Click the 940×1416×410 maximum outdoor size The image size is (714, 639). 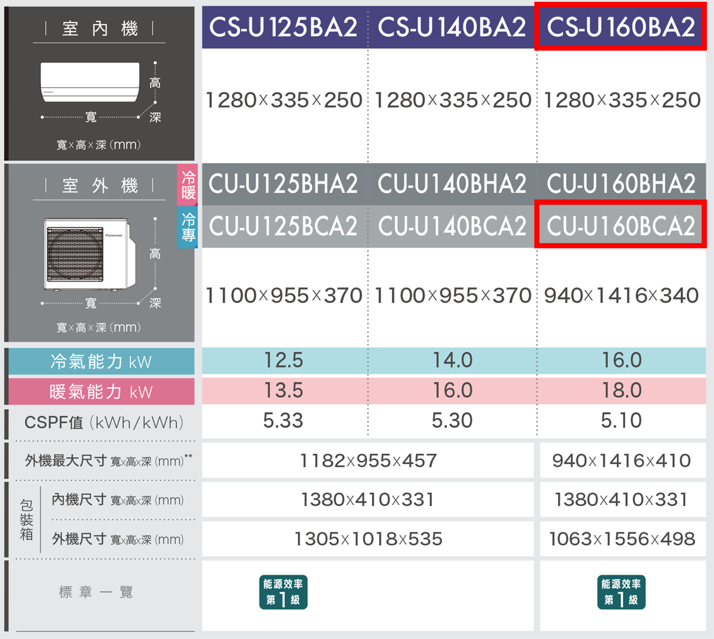coord(621,460)
